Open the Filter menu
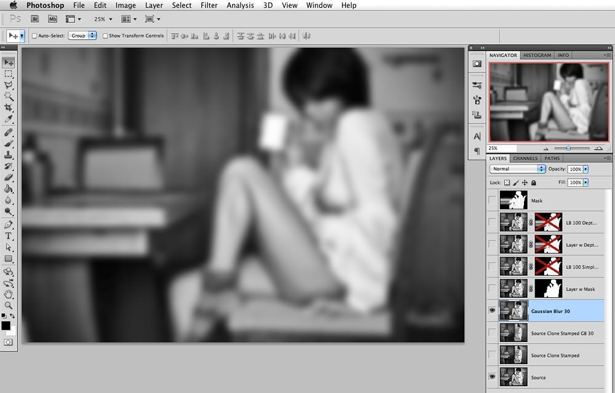This screenshot has height=393, width=615. (x=209, y=6)
